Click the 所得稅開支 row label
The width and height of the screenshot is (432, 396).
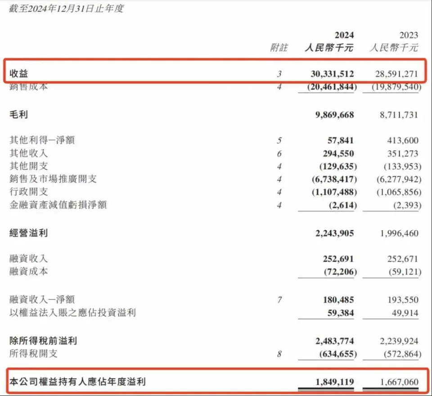pyautogui.click(x=33, y=354)
